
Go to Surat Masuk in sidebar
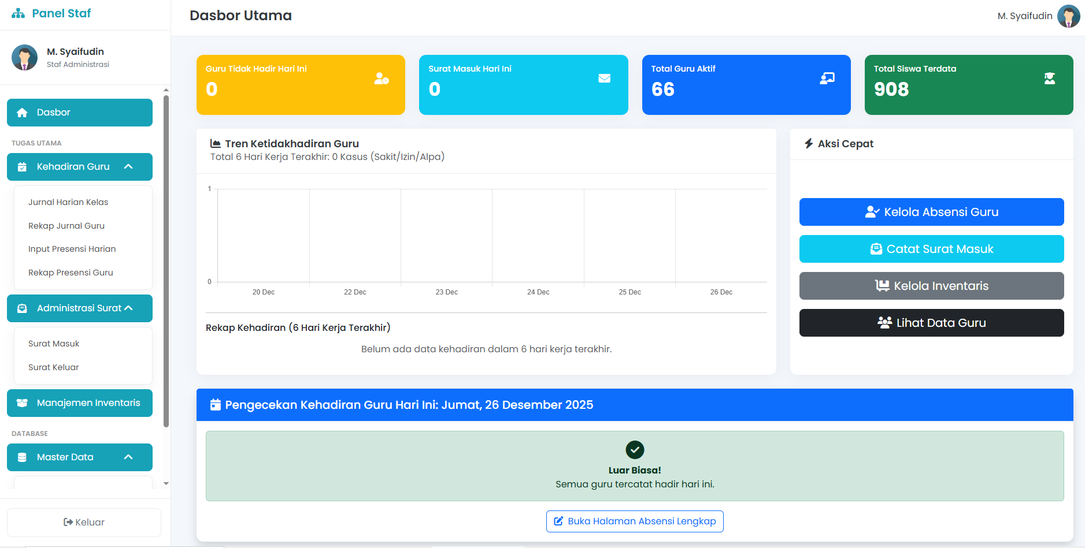coord(54,344)
